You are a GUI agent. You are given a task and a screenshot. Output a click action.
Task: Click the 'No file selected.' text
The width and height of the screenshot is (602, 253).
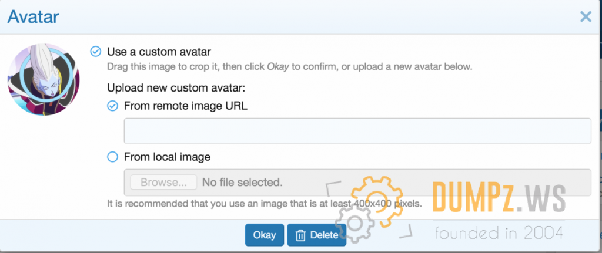(242, 183)
